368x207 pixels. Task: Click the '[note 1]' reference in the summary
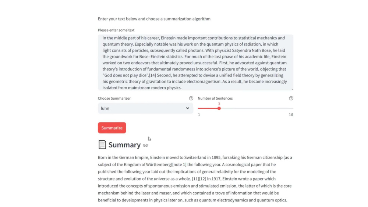[179, 165]
